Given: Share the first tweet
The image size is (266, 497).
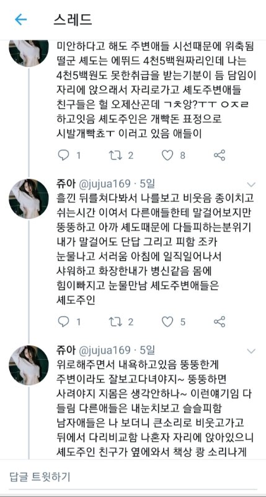Looking at the screenshot, I should [x=219, y=155].
